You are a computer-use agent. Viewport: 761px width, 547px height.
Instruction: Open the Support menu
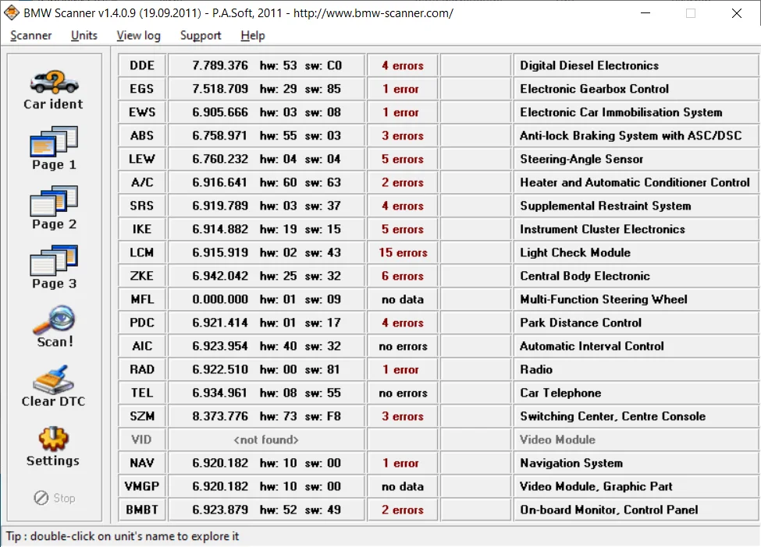201,35
